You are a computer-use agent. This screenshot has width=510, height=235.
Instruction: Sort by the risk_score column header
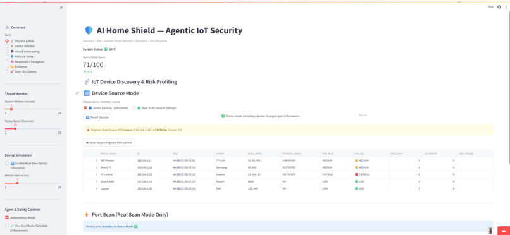405,154
